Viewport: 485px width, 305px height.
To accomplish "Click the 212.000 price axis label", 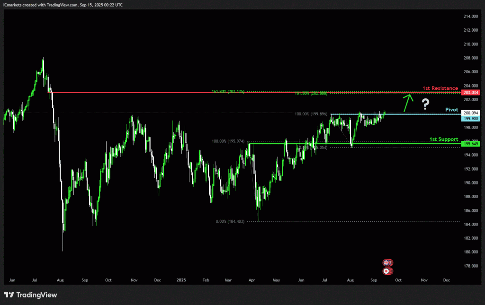I will point(471,30).
